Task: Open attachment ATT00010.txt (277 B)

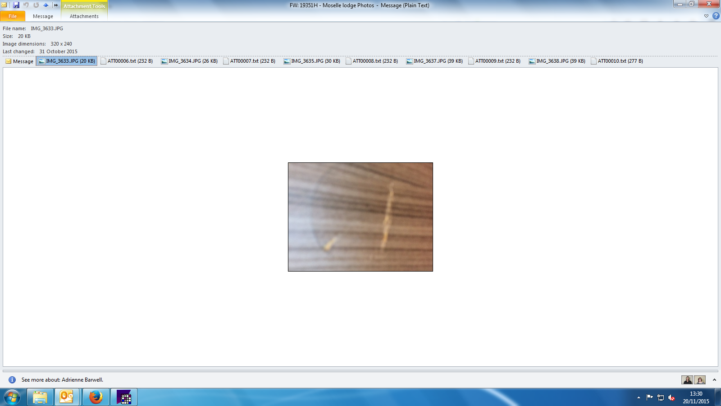Action: (617, 61)
